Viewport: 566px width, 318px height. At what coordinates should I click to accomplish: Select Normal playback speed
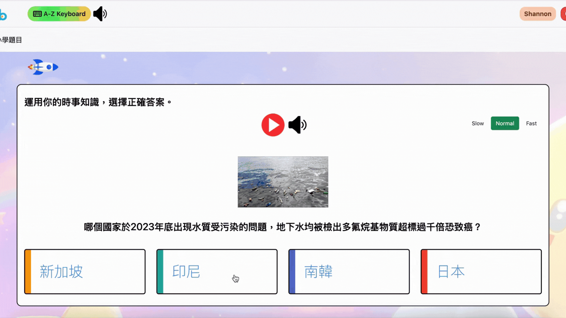(505, 123)
